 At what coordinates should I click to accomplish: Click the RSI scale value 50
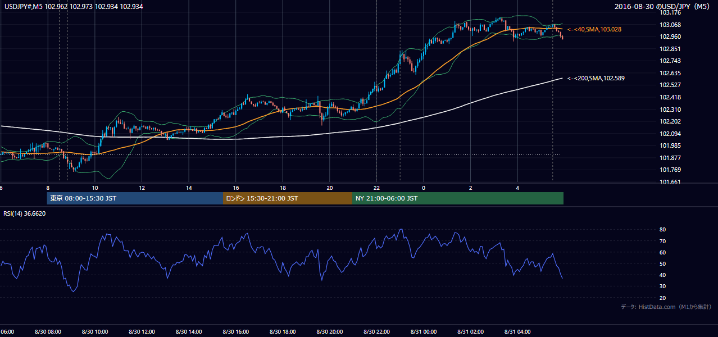coord(663,264)
